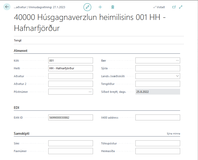Click the Vistað saved status indicator

pos(159,7)
